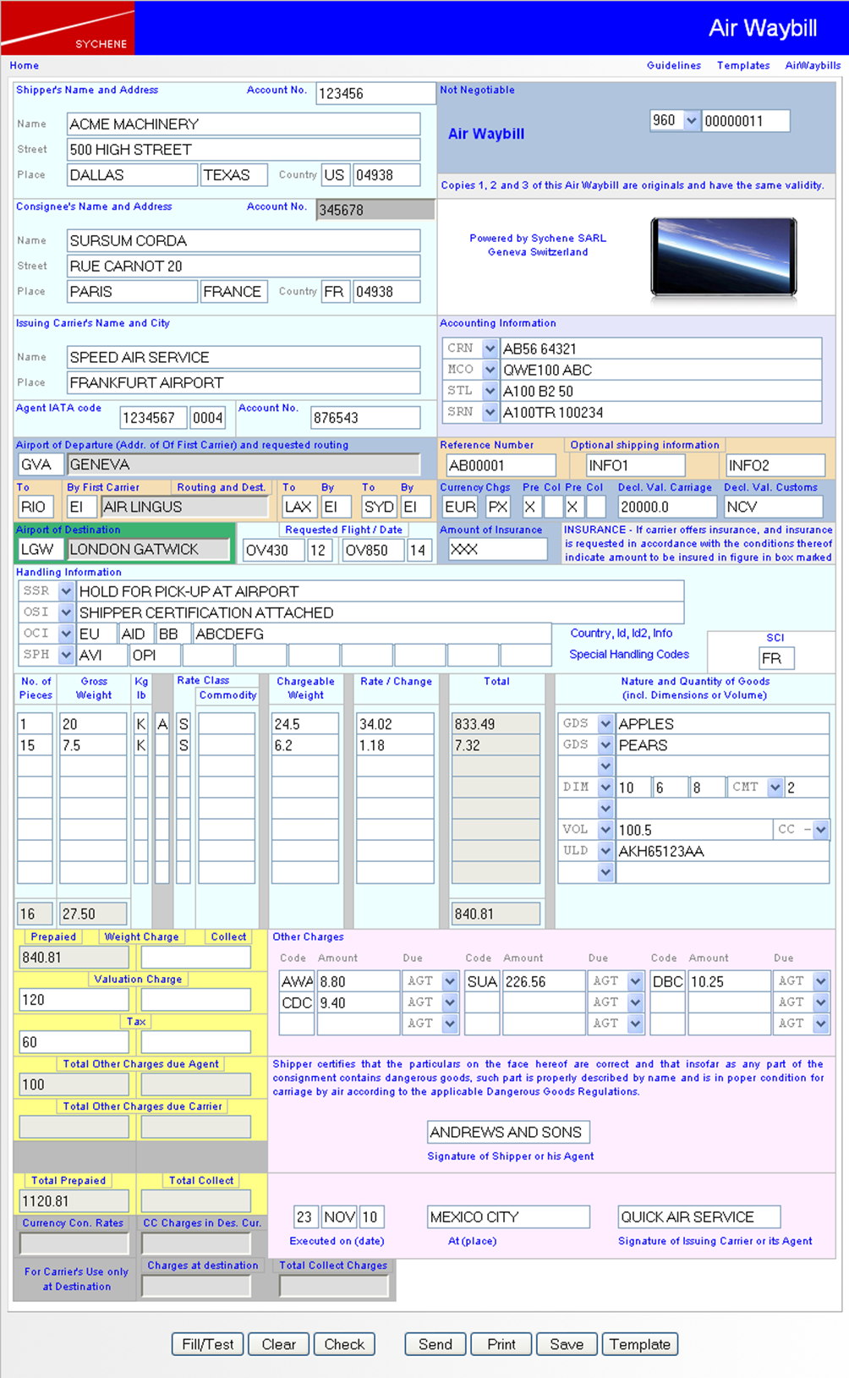
Task: Open the ULD type dropdown
Action: point(605,850)
